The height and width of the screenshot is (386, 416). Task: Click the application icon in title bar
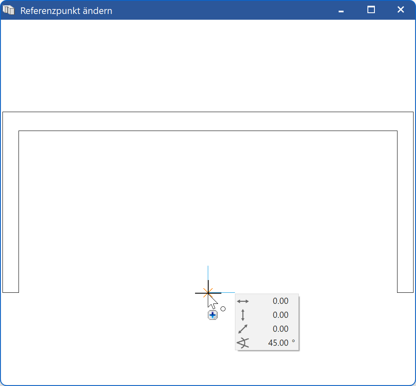pyautogui.click(x=9, y=10)
